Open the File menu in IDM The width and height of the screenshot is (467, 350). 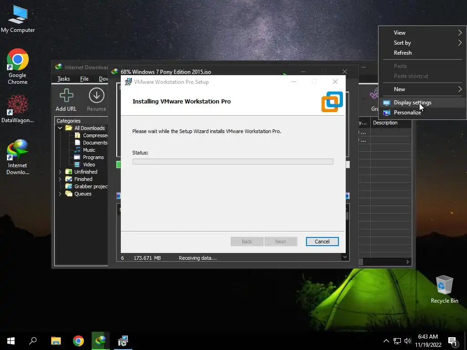click(x=84, y=78)
